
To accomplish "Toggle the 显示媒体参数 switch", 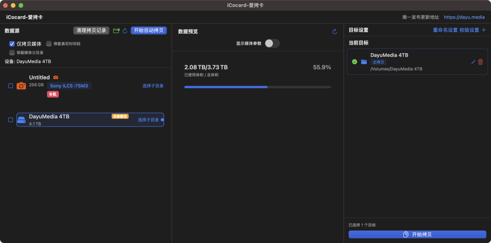I will click(x=272, y=44).
